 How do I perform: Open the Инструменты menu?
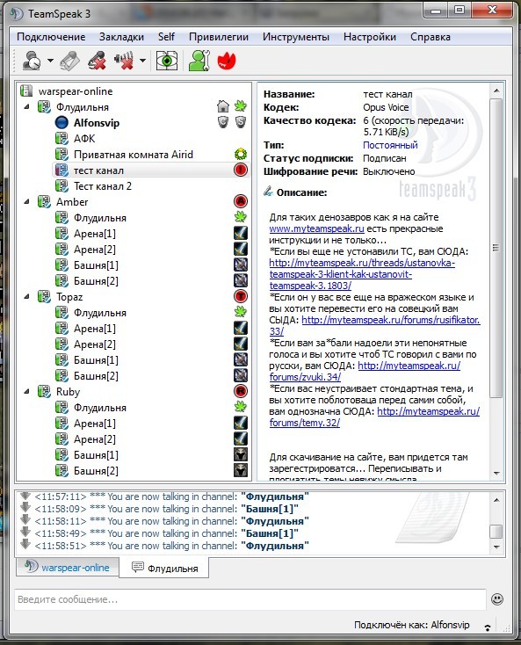point(296,37)
